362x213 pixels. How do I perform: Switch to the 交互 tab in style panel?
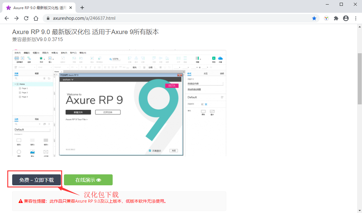[206, 74]
